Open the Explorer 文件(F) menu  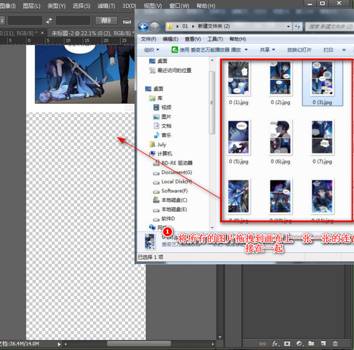[148, 39]
